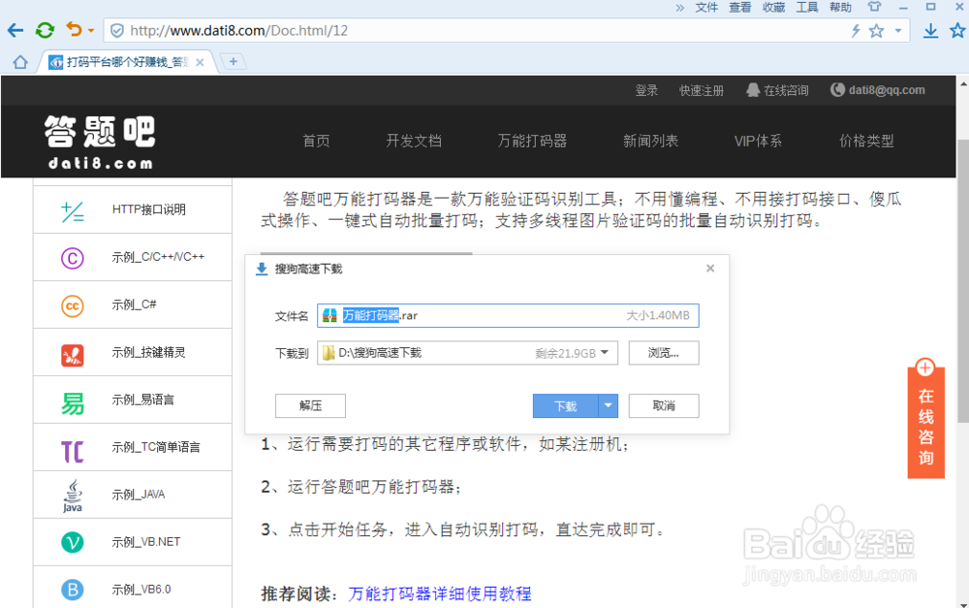The image size is (969, 608).
Task: Open VIP体系 in the site navigation
Action: pyautogui.click(x=759, y=141)
